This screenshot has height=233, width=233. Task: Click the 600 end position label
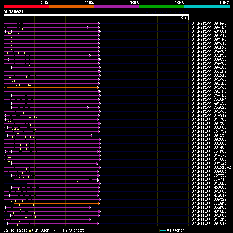[x=184, y=18]
